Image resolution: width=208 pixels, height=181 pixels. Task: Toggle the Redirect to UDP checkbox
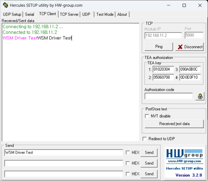point(145,139)
